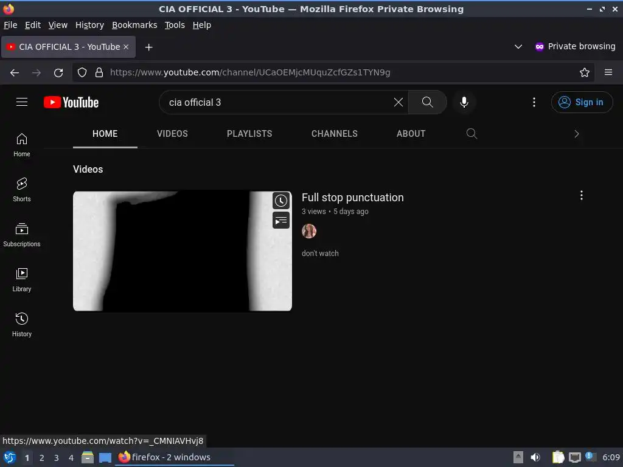Click the Sign in button
623x467 pixels.
582,102
